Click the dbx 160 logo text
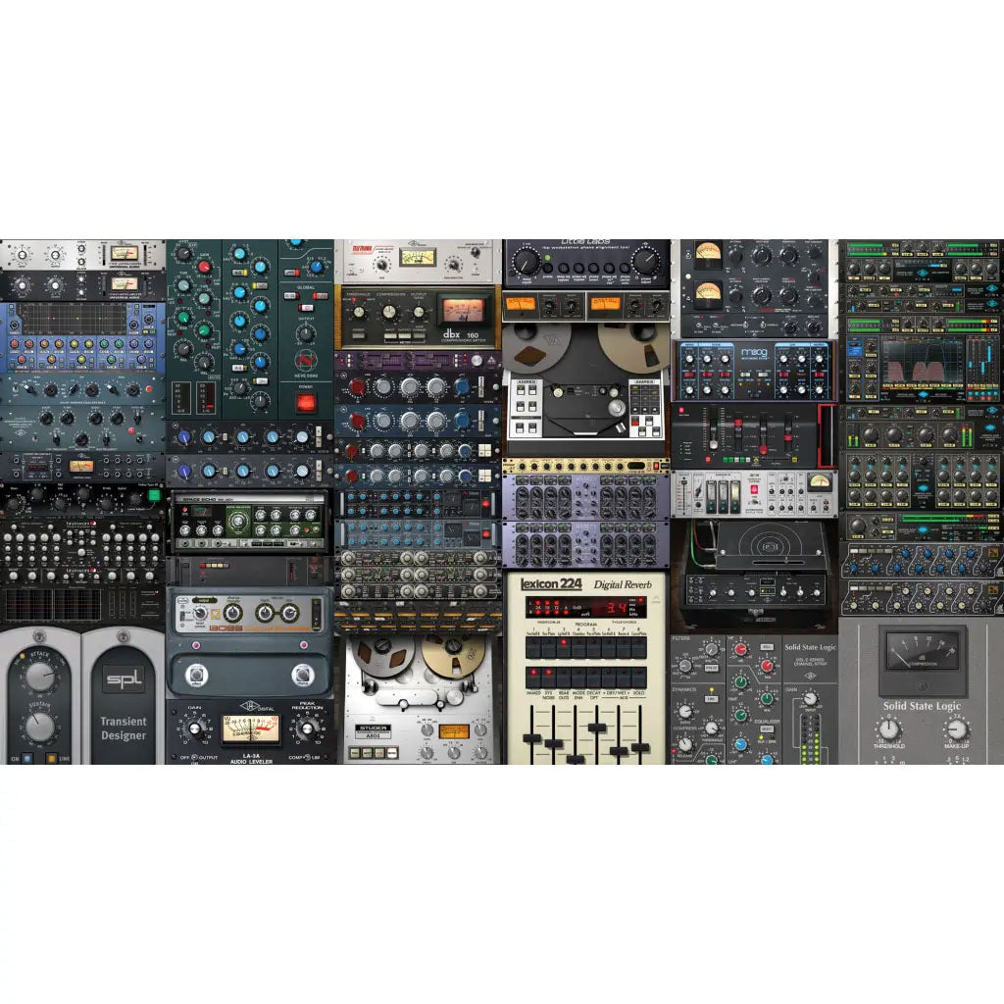 [x=461, y=334]
